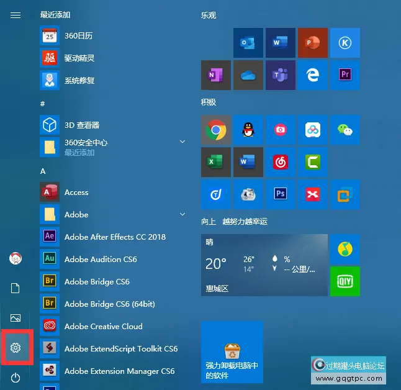Open the OneDrive cloud tile
This screenshot has height=390, width=401.
point(248,75)
